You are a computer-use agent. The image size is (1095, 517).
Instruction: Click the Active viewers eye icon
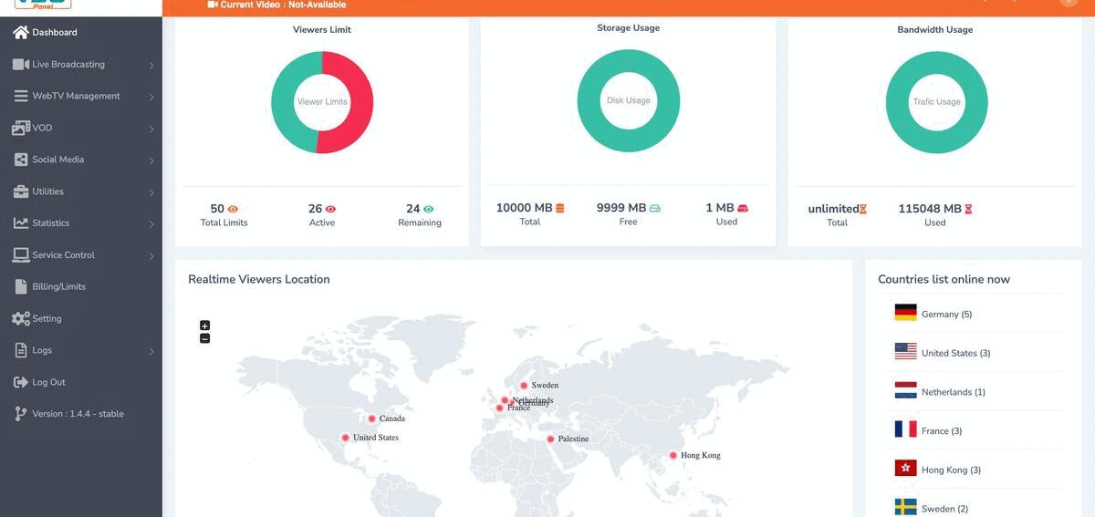tap(330, 209)
